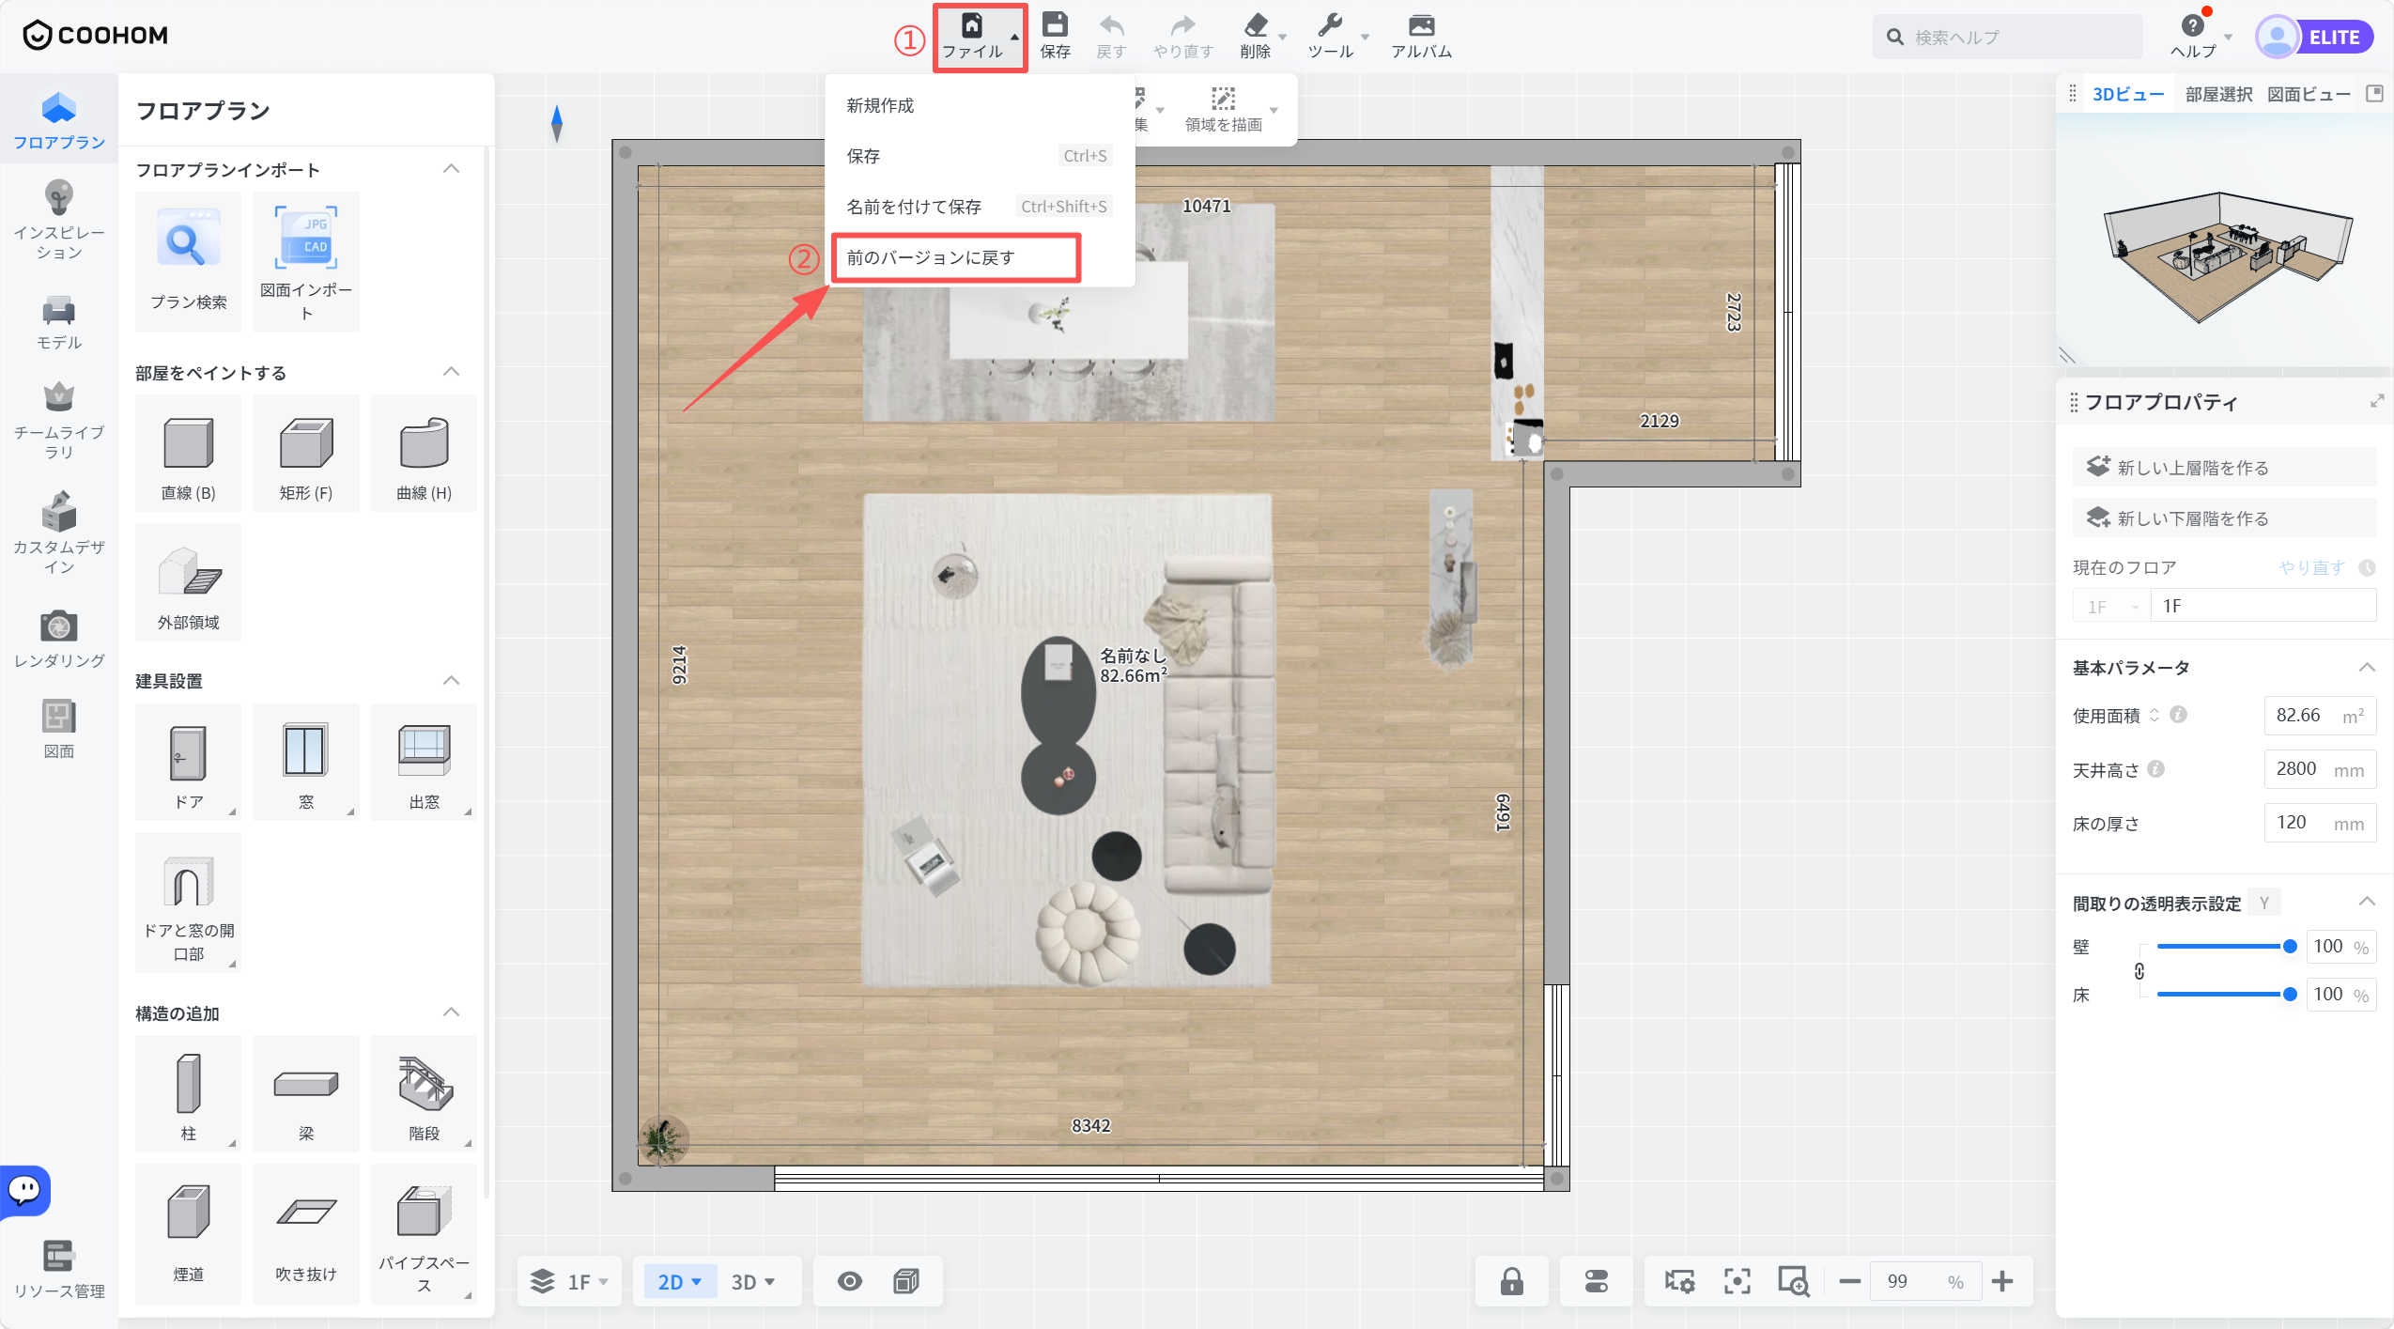Toggle the 3D box display icon in bottom bar

906,1281
